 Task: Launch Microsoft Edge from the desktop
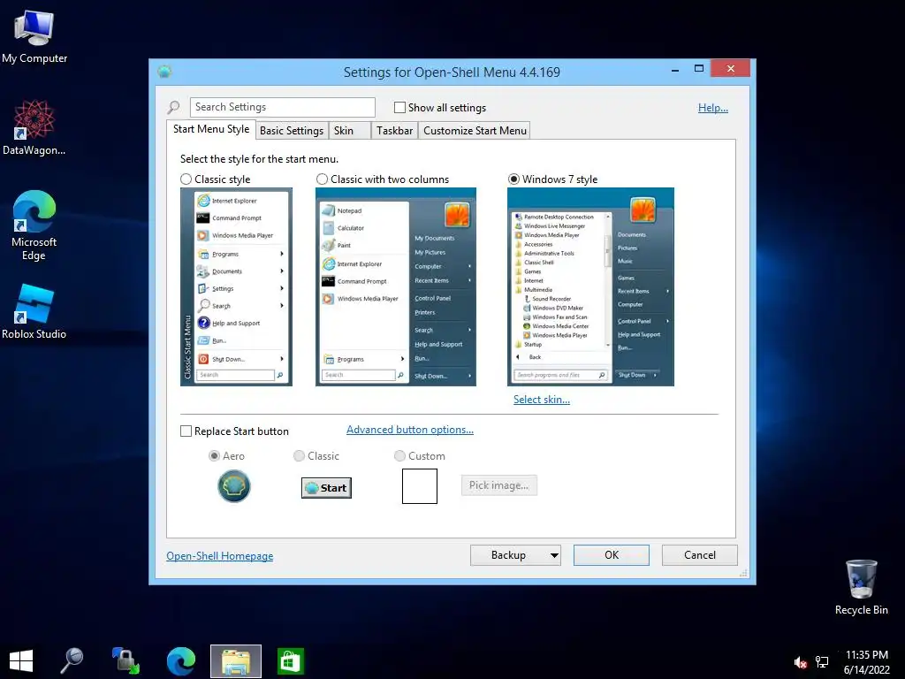pyautogui.click(x=34, y=225)
